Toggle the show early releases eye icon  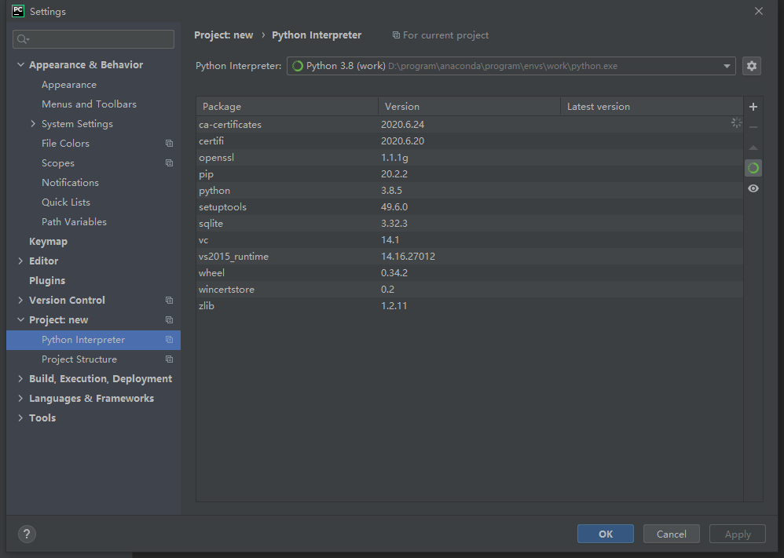[753, 188]
